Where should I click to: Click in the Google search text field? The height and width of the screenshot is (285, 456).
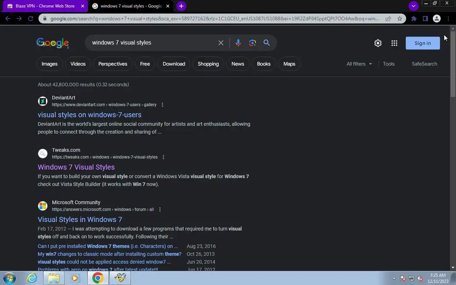[151, 43]
